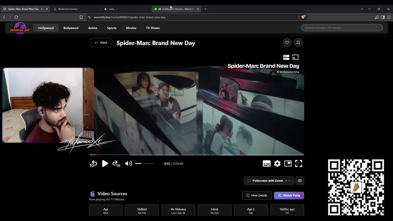
Task: Open the server list icon above the video
Action: click(286, 57)
